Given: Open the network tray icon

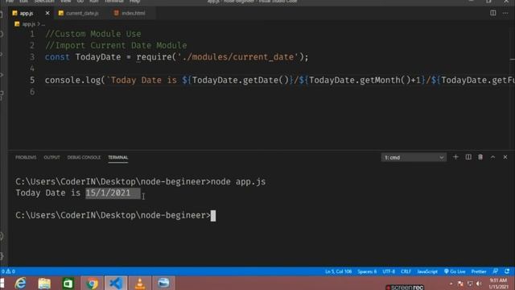Looking at the screenshot, I should (x=470, y=284).
